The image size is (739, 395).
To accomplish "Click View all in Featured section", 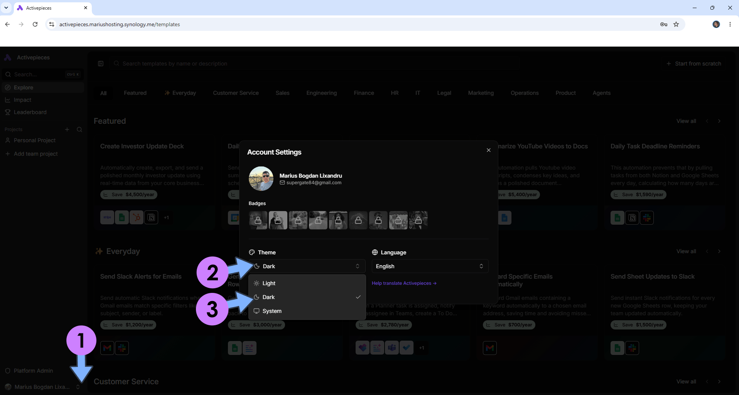I will pos(686,121).
